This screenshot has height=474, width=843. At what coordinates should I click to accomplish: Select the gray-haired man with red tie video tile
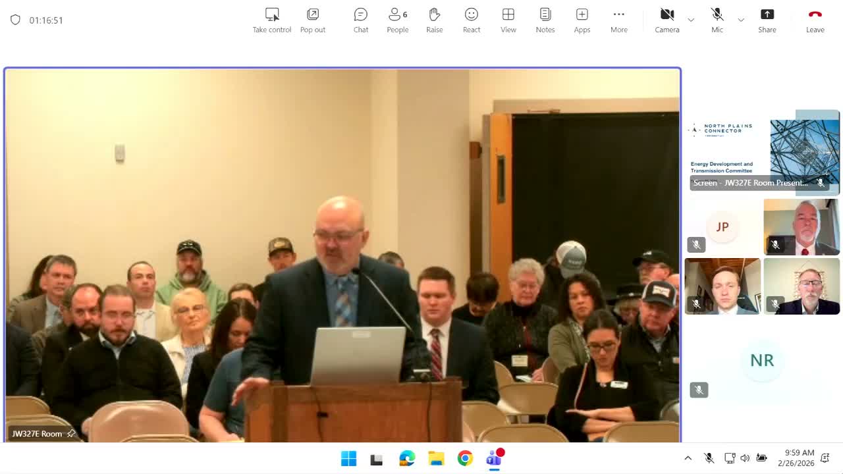(x=802, y=226)
